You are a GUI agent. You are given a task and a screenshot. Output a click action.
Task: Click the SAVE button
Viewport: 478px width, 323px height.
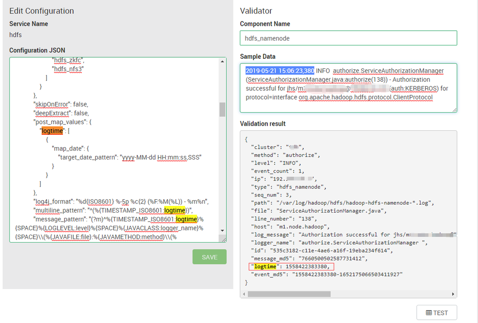(209, 257)
